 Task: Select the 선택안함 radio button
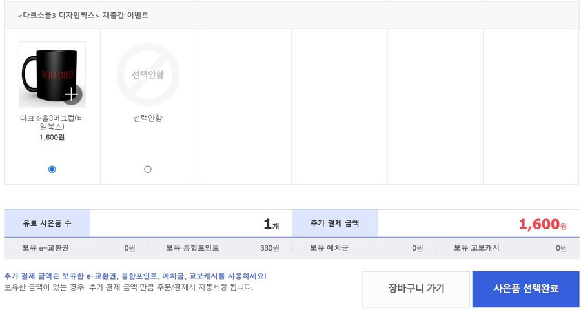pyautogui.click(x=147, y=169)
